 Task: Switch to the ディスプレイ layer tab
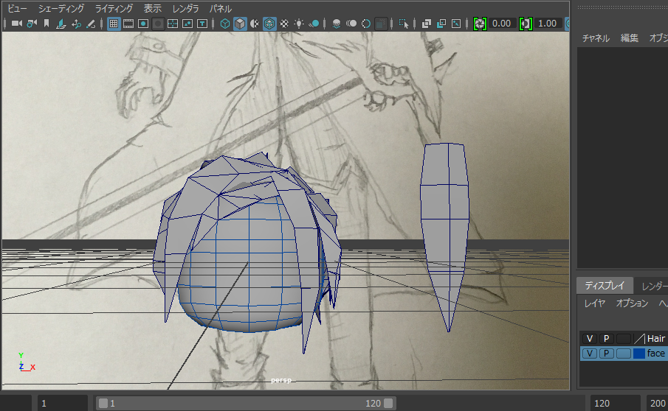pyautogui.click(x=605, y=286)
